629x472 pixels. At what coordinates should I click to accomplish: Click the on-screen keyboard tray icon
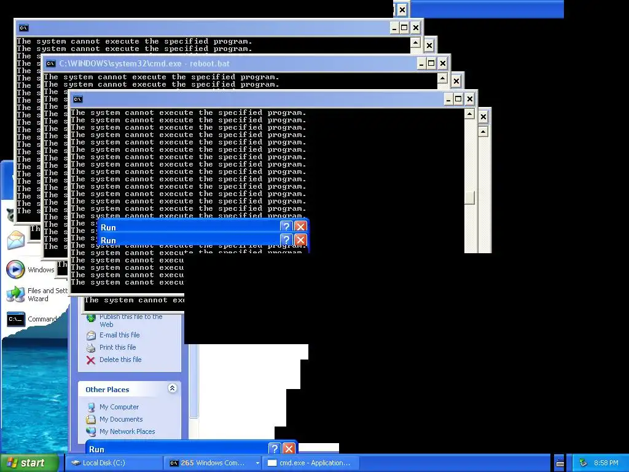(x=560, y=463)
